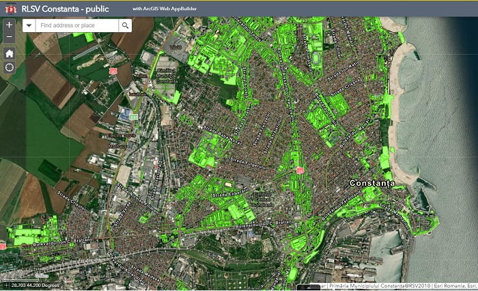
Task: Return to the default map extent Home icon
Action: [9, 54]
